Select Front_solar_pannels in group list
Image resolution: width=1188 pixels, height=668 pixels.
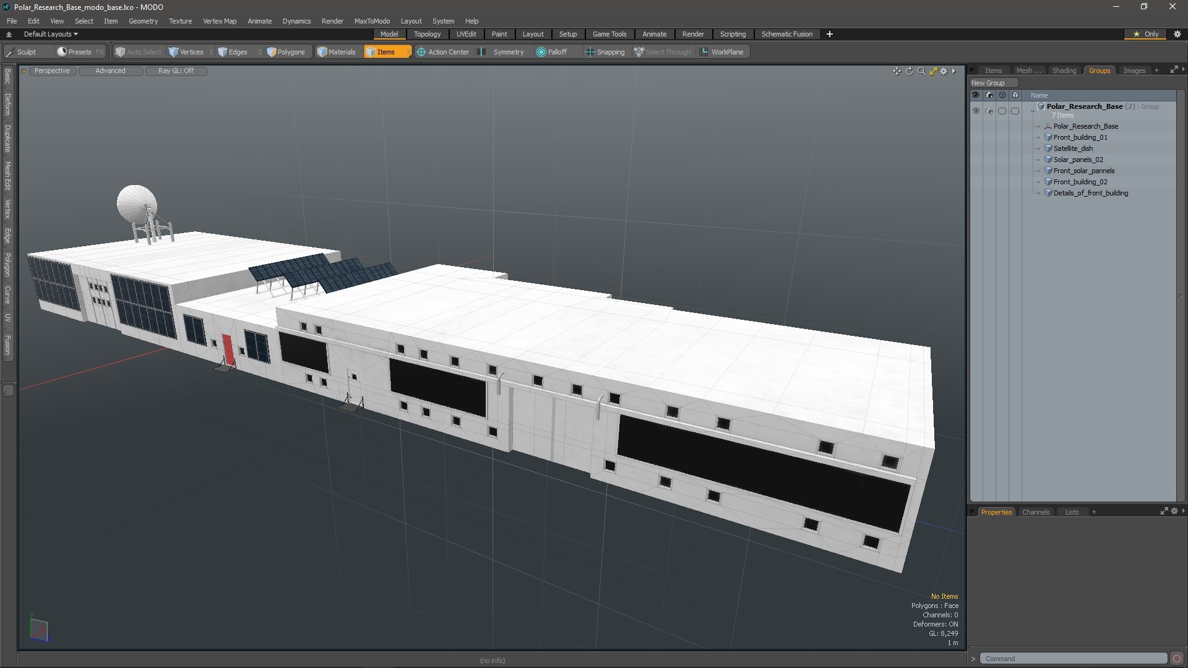click(1083, 171)
